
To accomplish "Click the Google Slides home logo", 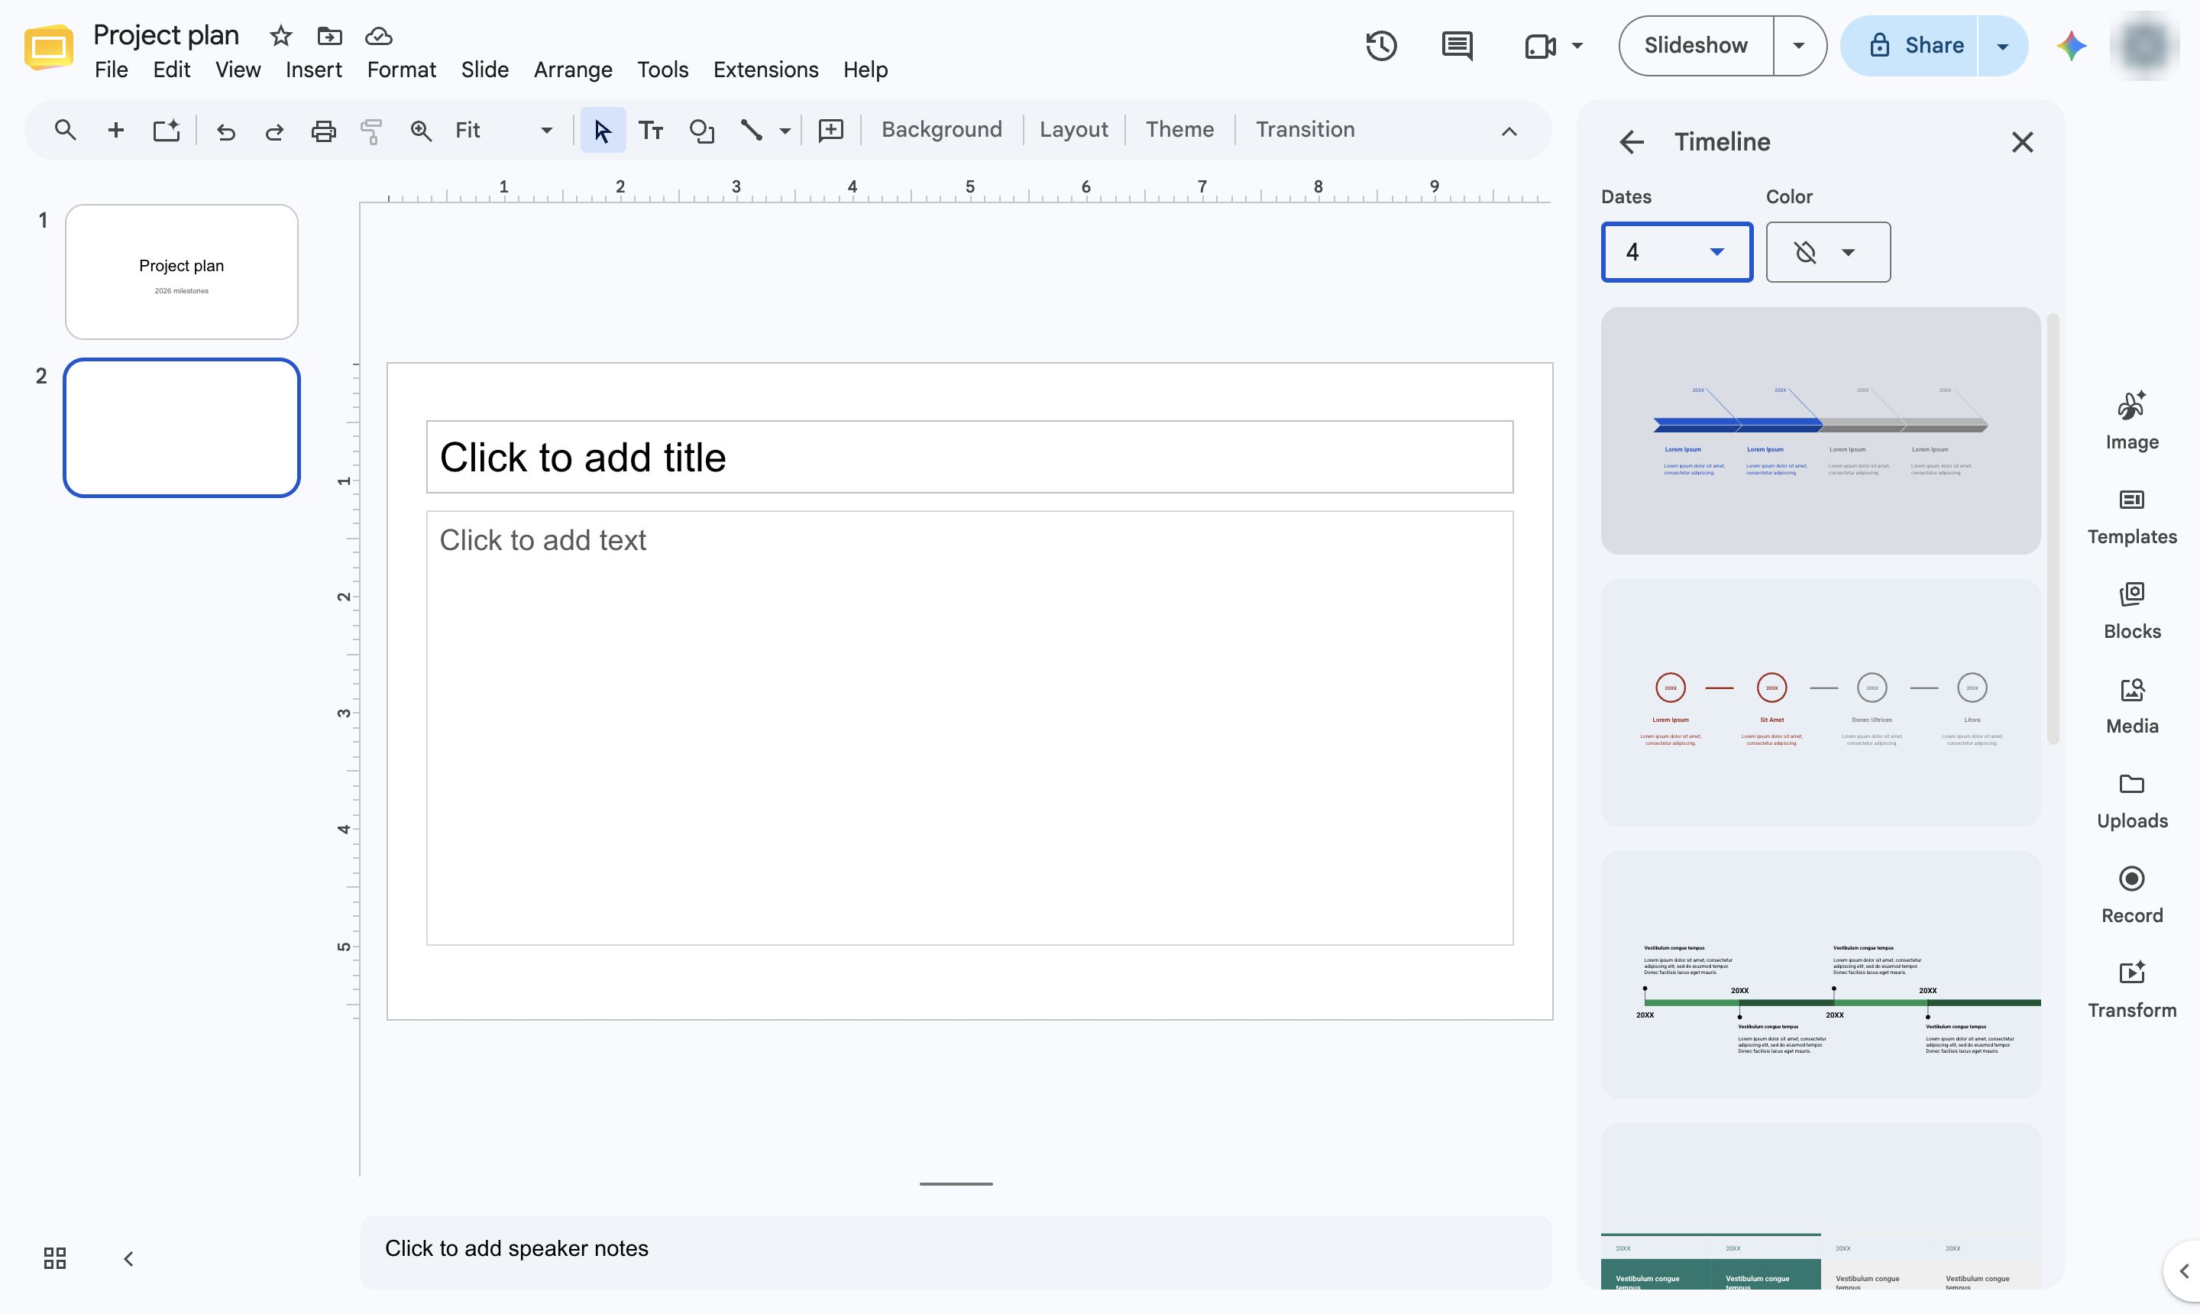I will point(48,47).
